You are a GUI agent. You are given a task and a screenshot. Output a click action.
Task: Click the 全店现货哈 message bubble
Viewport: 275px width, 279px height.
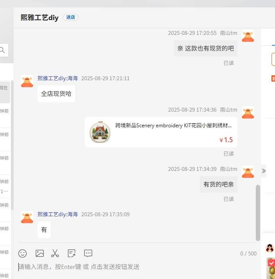coord(56,94)
